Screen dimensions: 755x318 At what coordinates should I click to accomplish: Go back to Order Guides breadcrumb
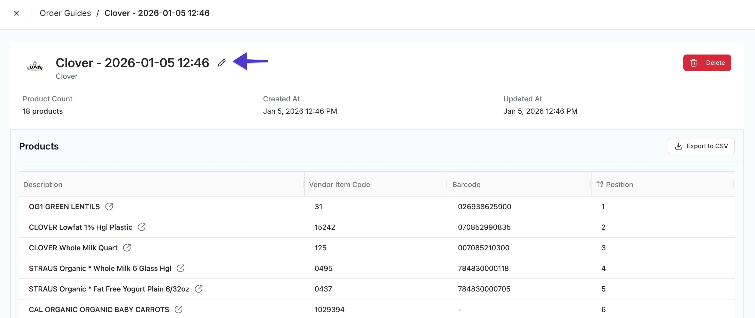65,13
